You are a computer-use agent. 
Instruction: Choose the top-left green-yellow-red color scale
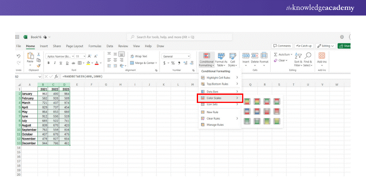pos(247,101)
